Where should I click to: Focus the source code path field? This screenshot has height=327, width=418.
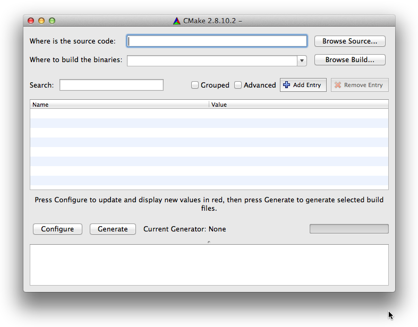coord(217,41)
